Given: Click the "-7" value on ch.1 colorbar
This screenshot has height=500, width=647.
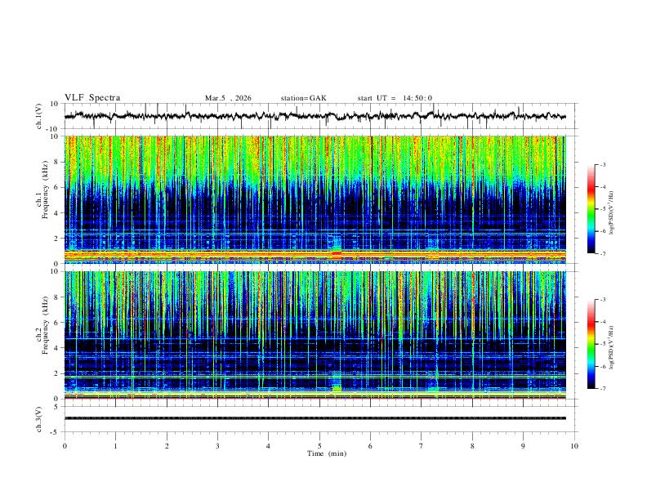Looking at the screenshot, I should [x=602, y=253].
